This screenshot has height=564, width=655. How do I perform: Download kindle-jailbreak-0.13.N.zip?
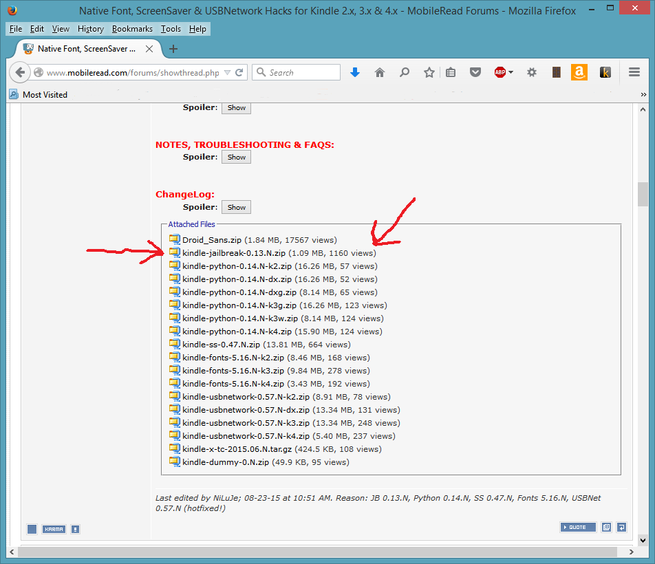(x=234, y=253)
